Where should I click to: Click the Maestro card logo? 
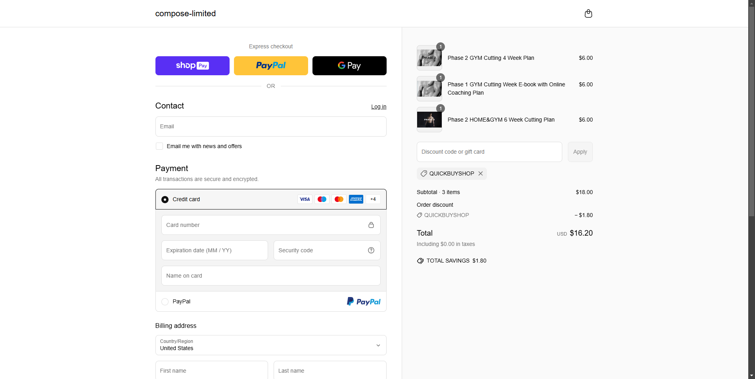click(x=322, y=199)
